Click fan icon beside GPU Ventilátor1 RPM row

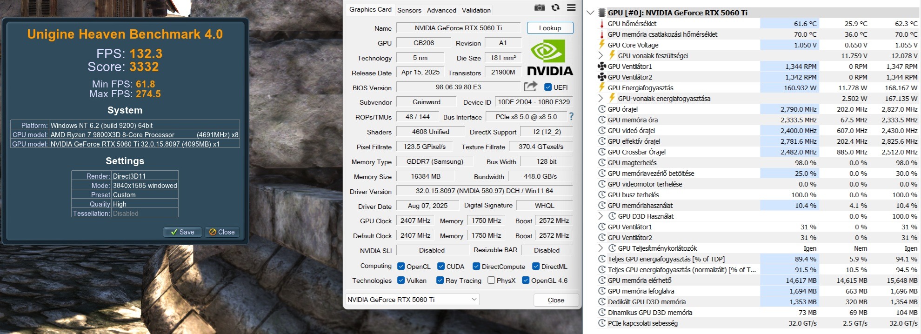(602, 66)
